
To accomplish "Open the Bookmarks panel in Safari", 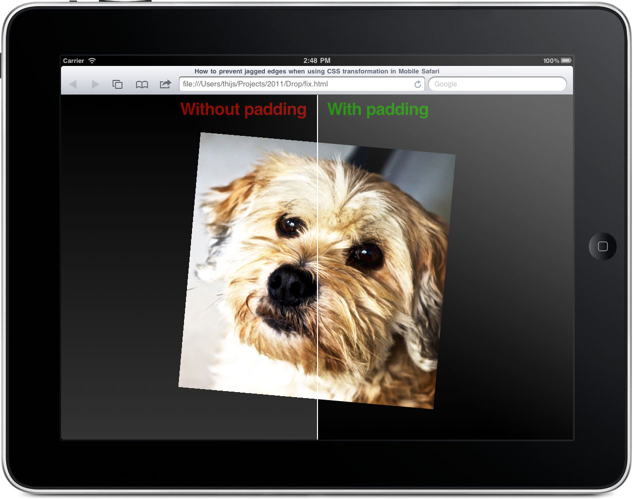I will point(141,84).
